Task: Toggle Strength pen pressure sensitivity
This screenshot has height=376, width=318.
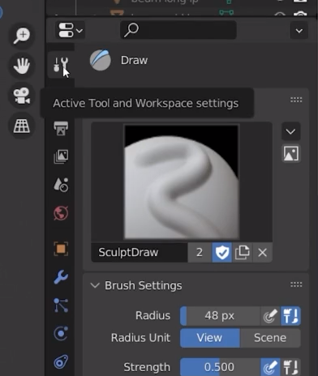Action: coord(270,367)
